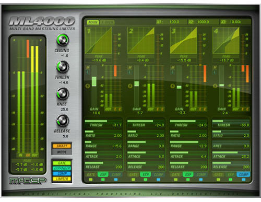The image size is (261, 202).
Task: Click the L button on band 2
Action: pos(130,72)
